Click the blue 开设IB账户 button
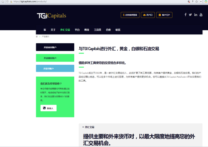The image size is (208, 147). click(55, 68)
